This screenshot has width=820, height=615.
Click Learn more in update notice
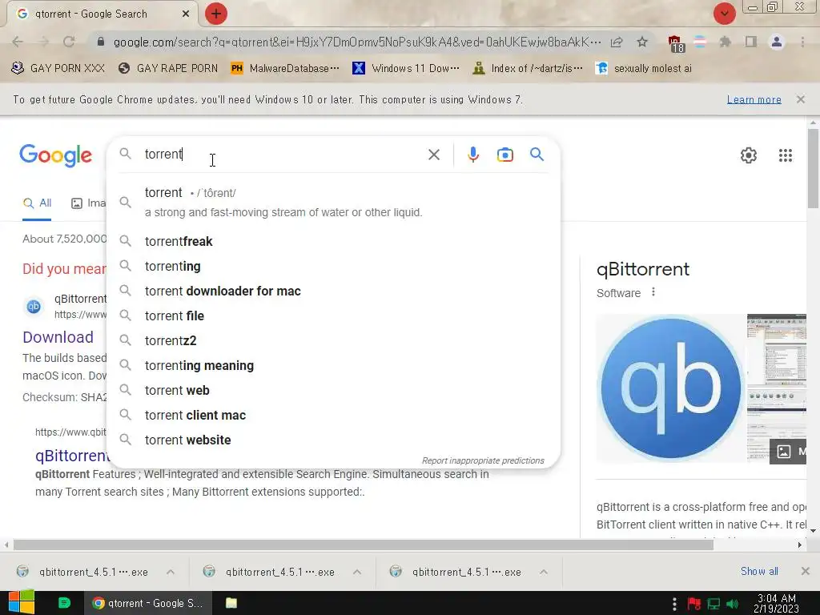click(x=754, y=99)
